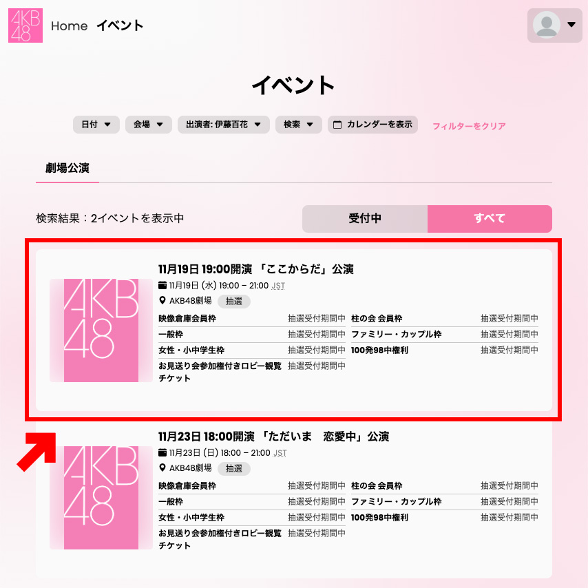Open the user profile avatar menu
588x588 pixels.
pyautogui.click(x=555, y=25)
